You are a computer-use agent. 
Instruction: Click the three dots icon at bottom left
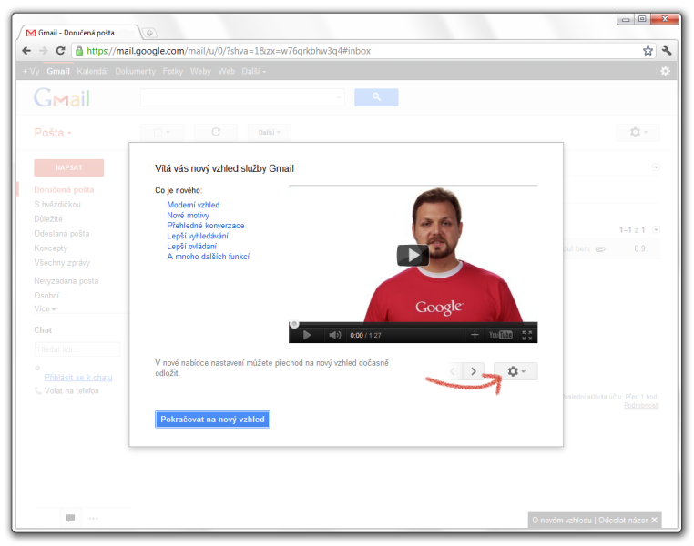pos(94,518)
